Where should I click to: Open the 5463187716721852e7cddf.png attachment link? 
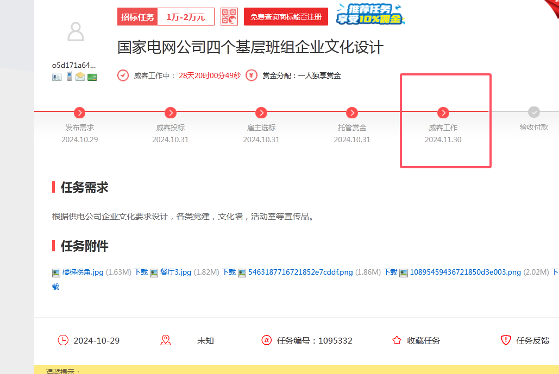[x=300, y=272]
